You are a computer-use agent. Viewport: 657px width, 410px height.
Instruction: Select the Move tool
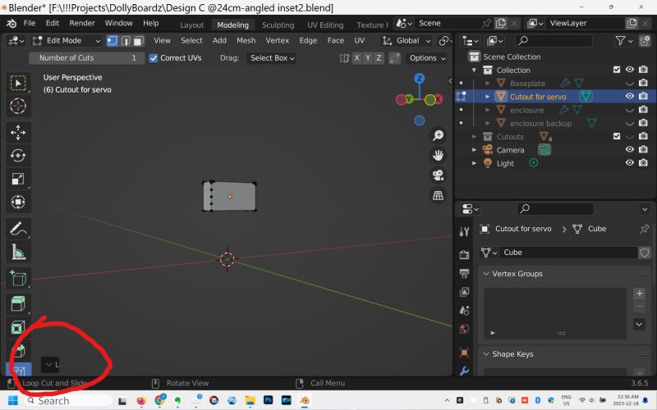coord(18,132)
